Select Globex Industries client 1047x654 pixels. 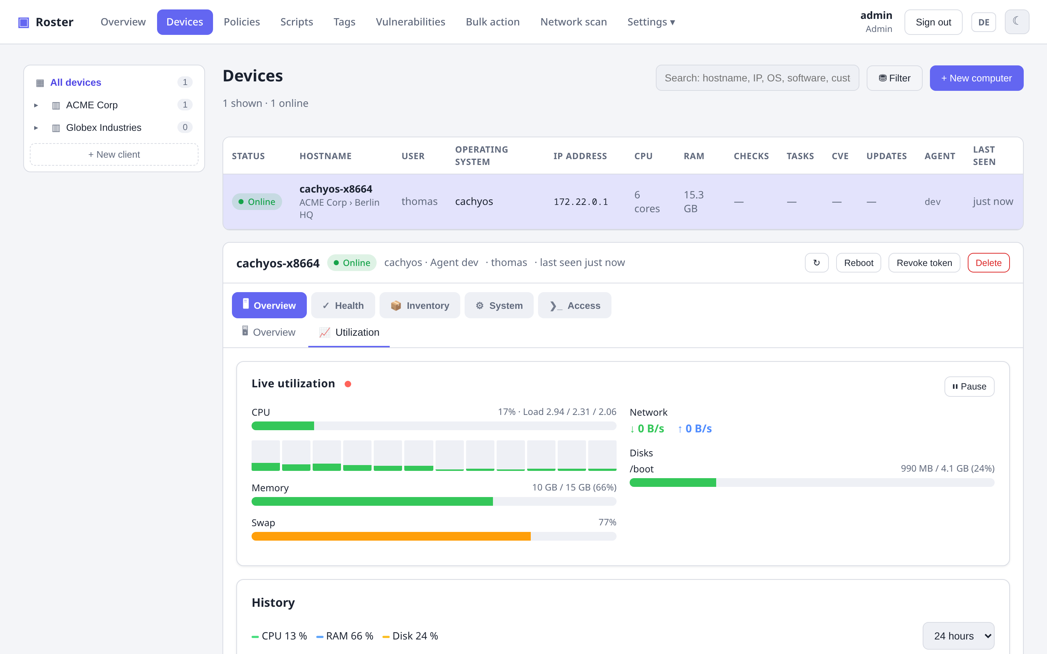(x=114, y=128)
